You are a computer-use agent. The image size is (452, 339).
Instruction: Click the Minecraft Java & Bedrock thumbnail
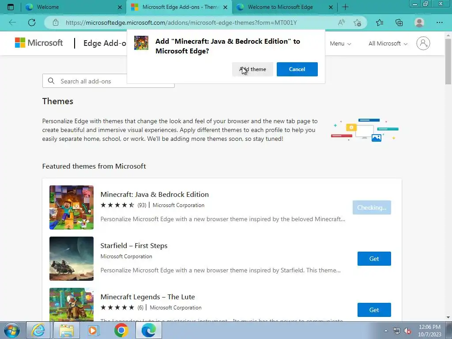click(72, 207)
